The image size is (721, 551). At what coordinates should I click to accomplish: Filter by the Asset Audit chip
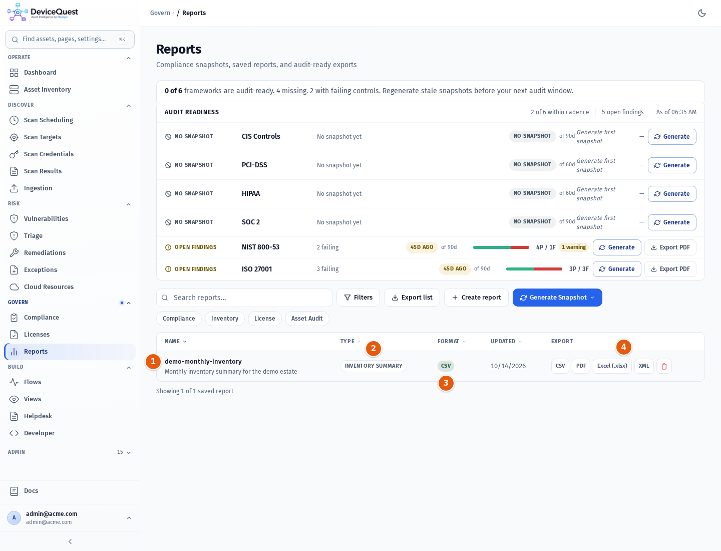click(307, 319)
